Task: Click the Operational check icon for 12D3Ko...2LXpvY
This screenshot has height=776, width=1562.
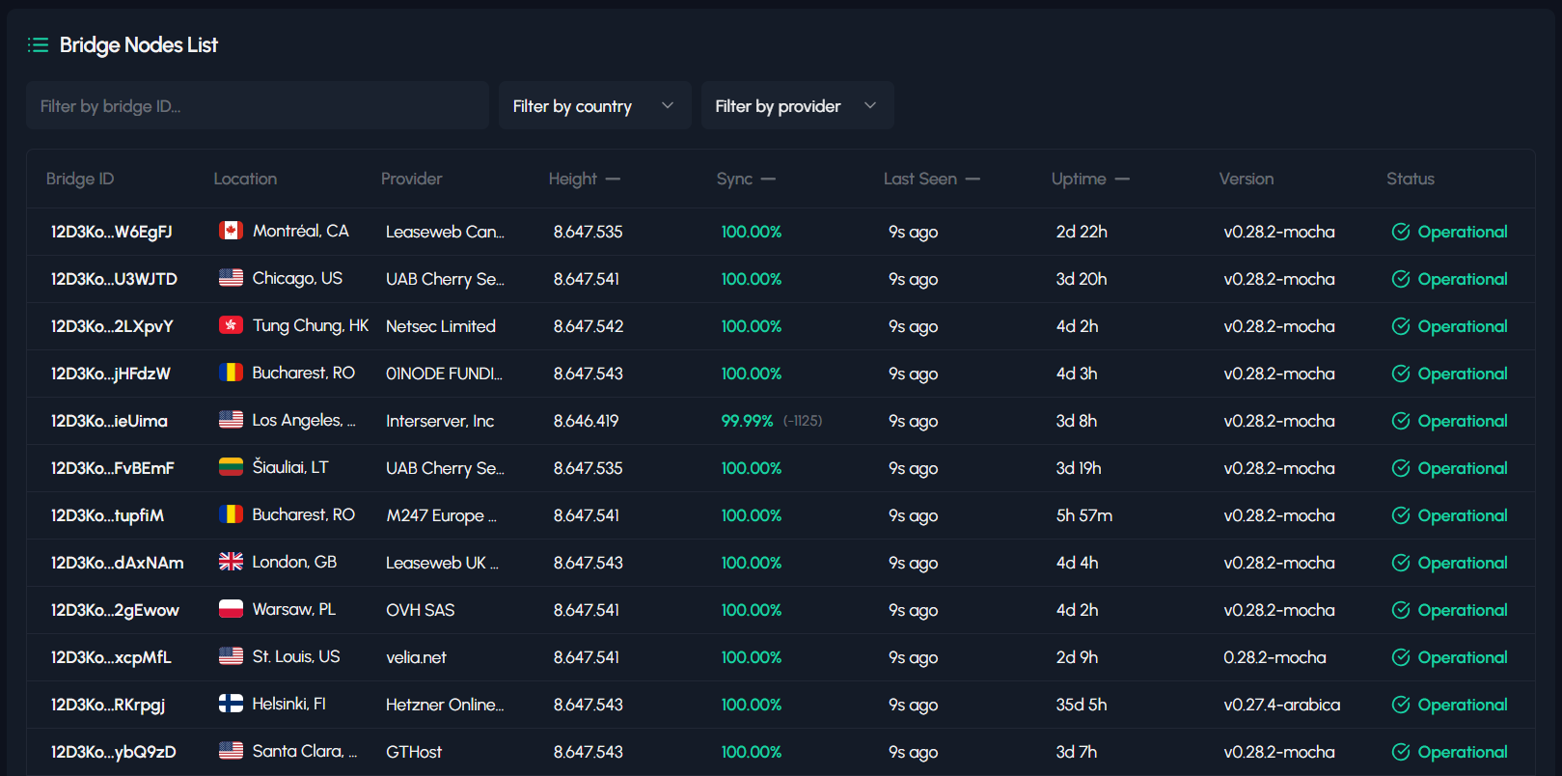Action: [1401, 326]
